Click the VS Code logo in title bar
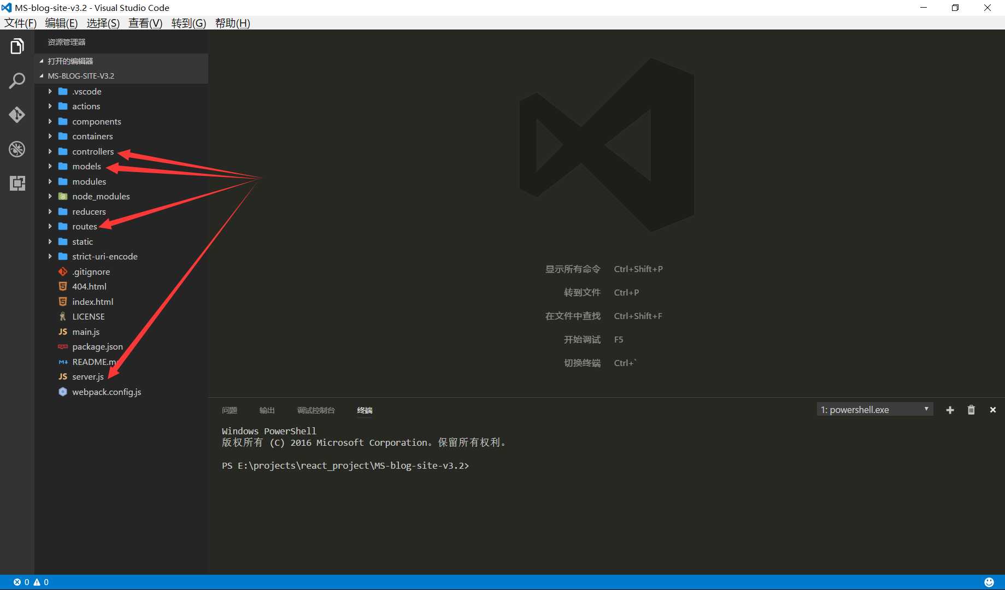 click(x=7, y=8)
